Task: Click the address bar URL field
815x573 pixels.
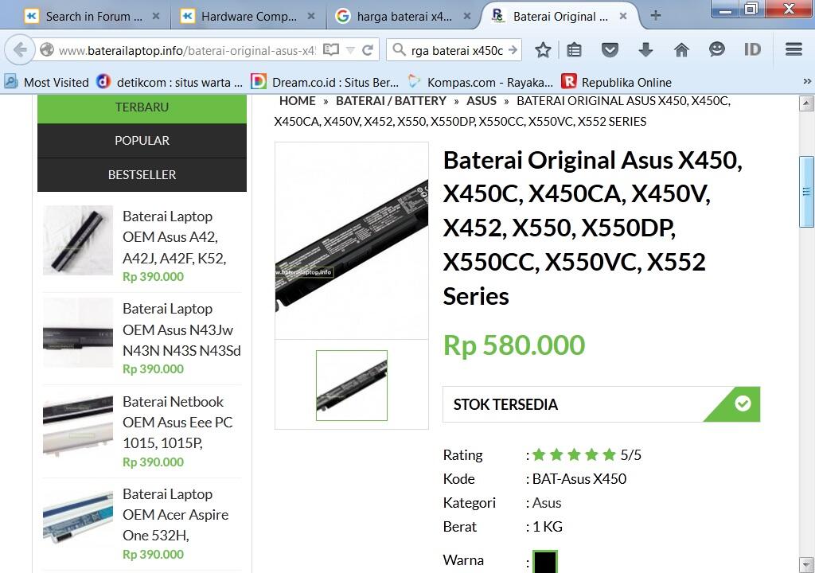Action: pyautogui.click(x=186, y=50)
